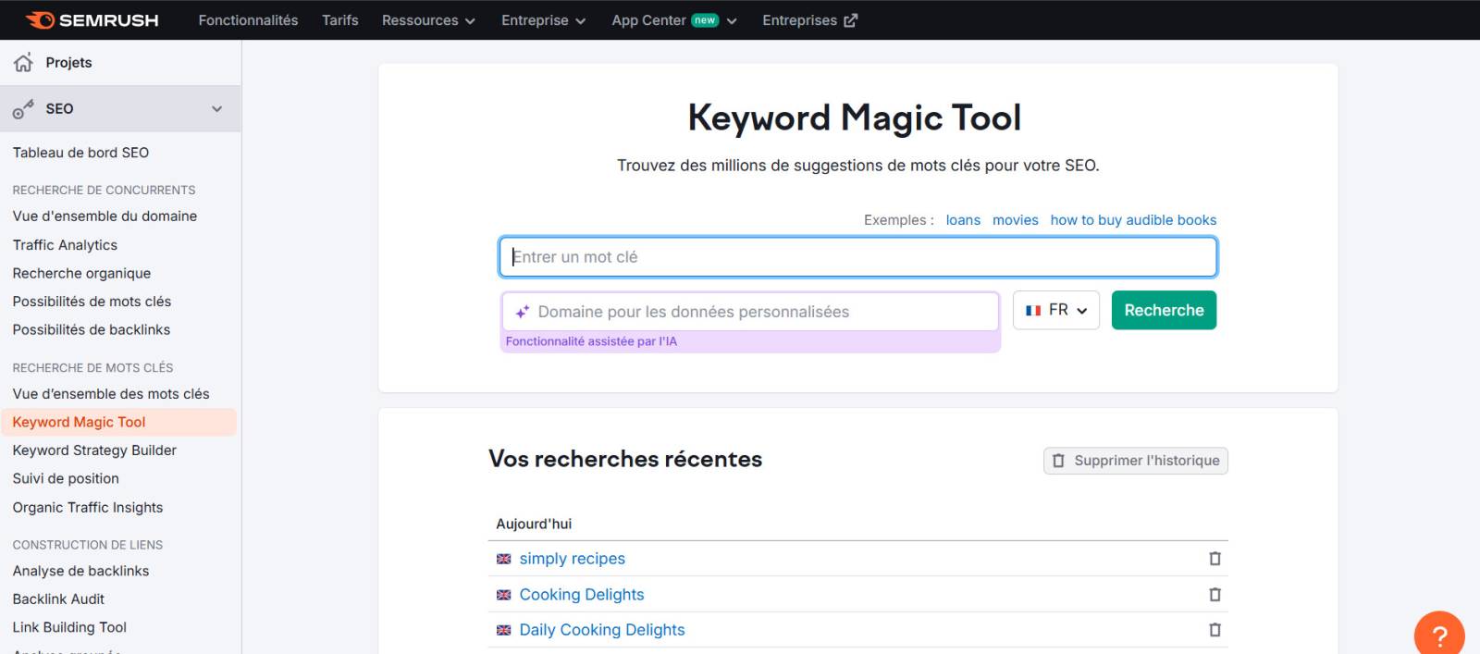Use example 'how to buy audible books'
This screenshot has height=654, width=1480.
point(1133,220)
